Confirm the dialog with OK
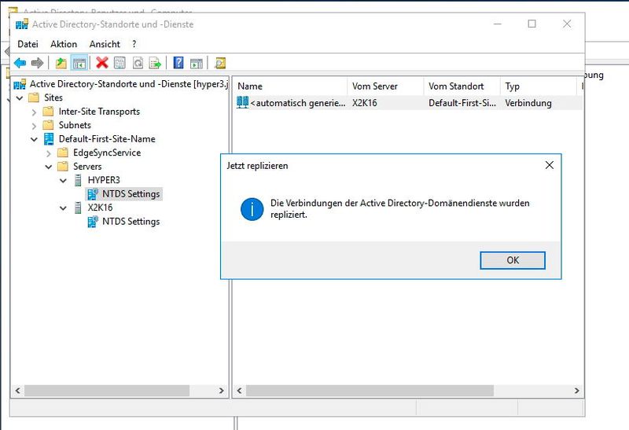The image size is (629, 430). click(x=513, y=260)
